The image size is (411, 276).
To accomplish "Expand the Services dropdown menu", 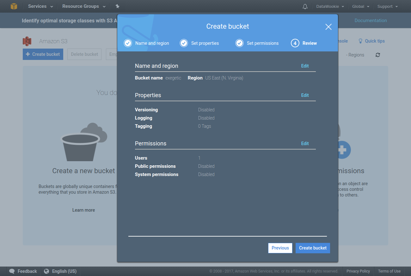I will tap(40, 6).
